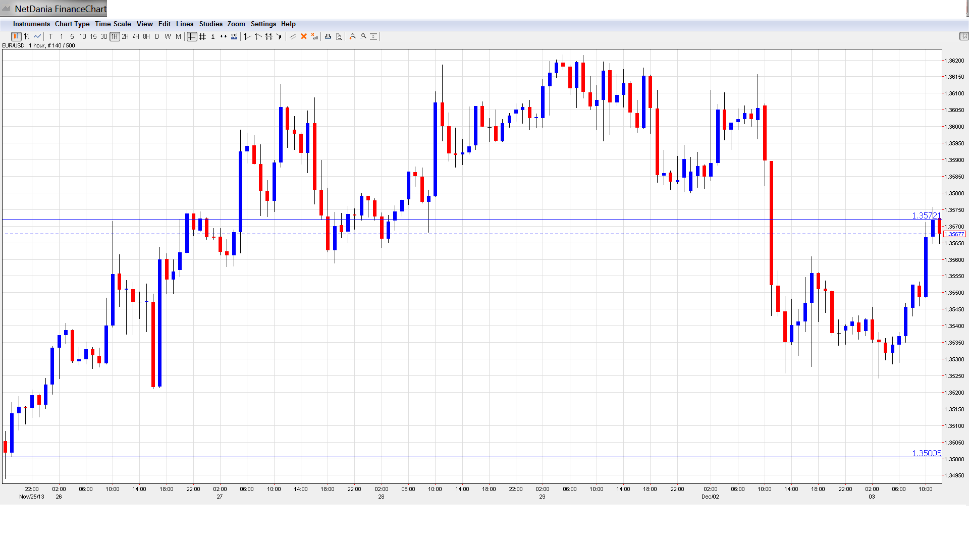The height and width of the screenshot is (545, 969).
Task: Expand the Time Scale menu
Action: click(113, 24)
